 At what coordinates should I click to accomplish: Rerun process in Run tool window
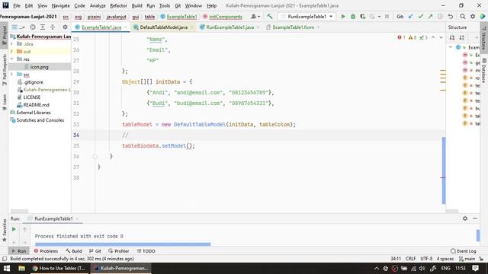pyautogui.click(x=14, y=229)
